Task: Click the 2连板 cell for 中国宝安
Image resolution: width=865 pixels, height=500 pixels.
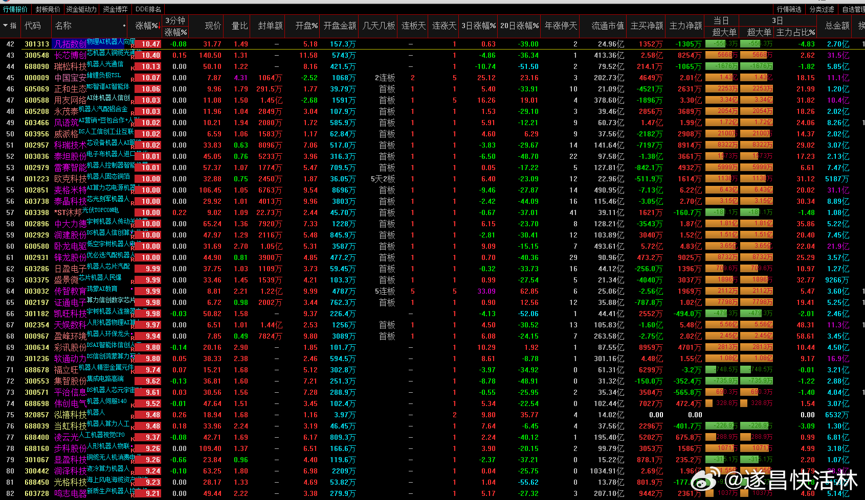Action: (x=385, y=78)
